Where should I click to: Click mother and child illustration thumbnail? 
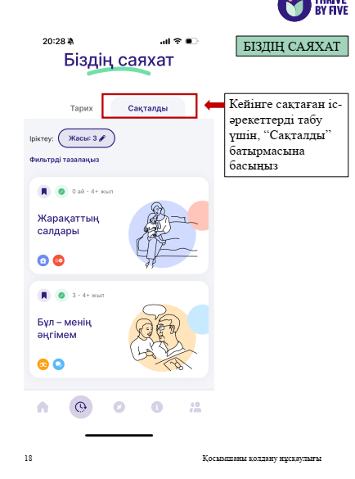point(169,234)
